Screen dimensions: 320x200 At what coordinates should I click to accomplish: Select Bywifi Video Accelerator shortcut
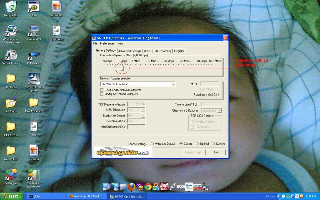pos(34,178)
